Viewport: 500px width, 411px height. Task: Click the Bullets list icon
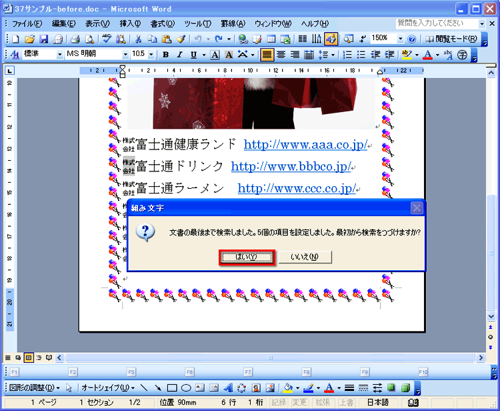coord(361,55)
